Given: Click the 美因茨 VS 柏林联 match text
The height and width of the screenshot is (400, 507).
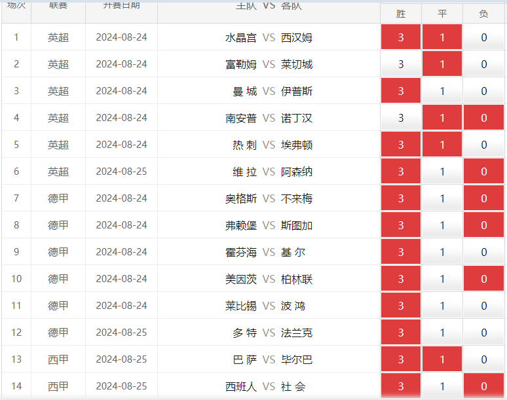Looking at the screenshot, I should [269, 279].
